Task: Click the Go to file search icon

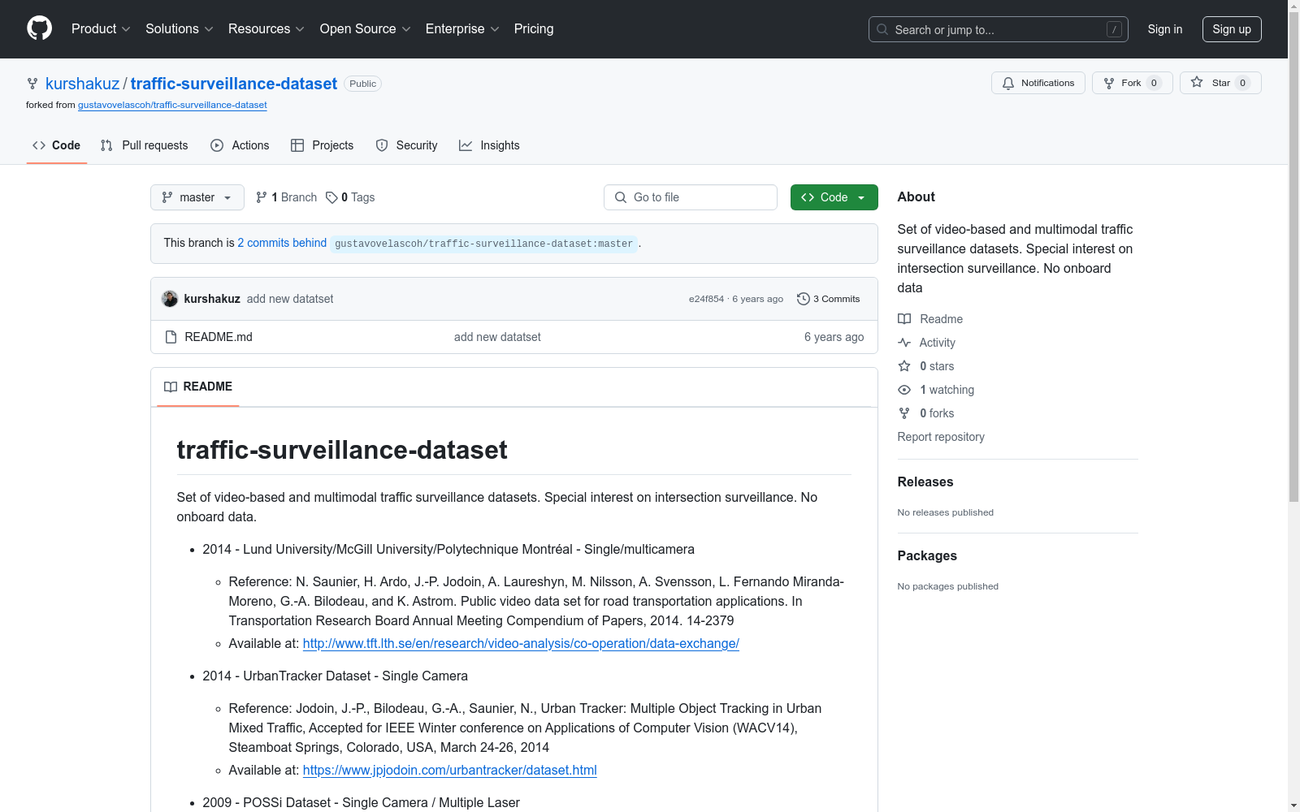Action: pyautogui.click(x=621, y=197)
